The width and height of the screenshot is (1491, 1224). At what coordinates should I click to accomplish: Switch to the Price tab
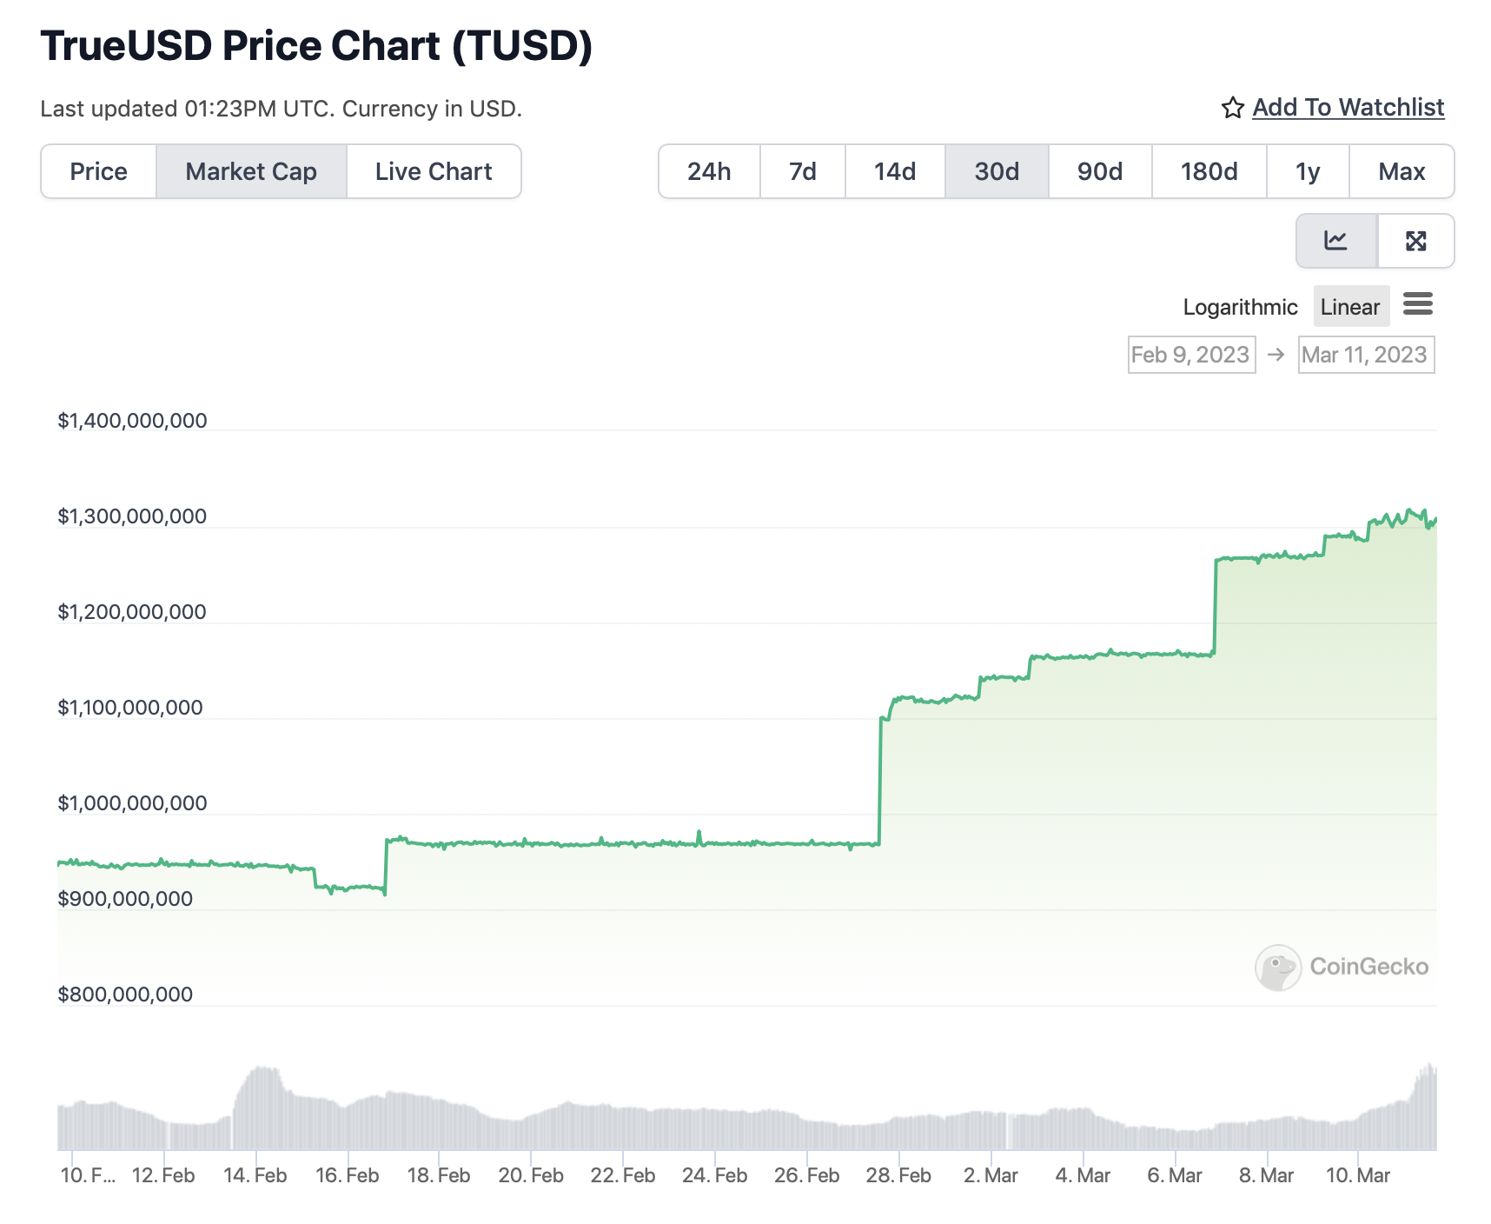click(x=98, y=171)
